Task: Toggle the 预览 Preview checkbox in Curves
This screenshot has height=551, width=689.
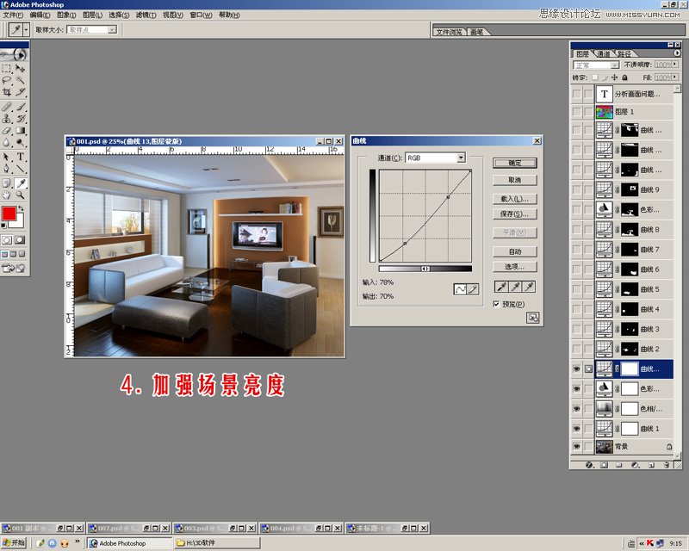Action: point(496,304)
